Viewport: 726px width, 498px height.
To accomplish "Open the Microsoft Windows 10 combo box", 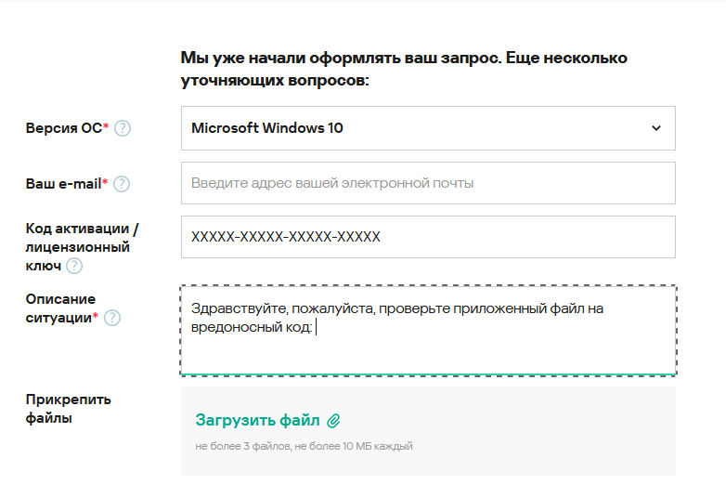I will (x=428, y=128).
